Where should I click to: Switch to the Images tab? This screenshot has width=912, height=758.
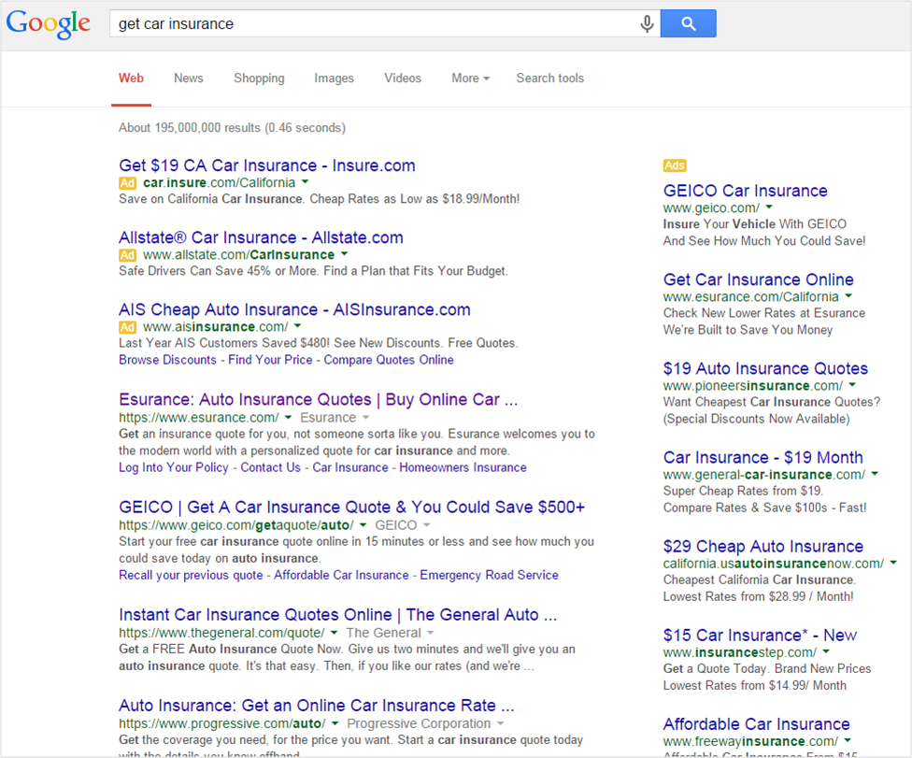(334, 78)
